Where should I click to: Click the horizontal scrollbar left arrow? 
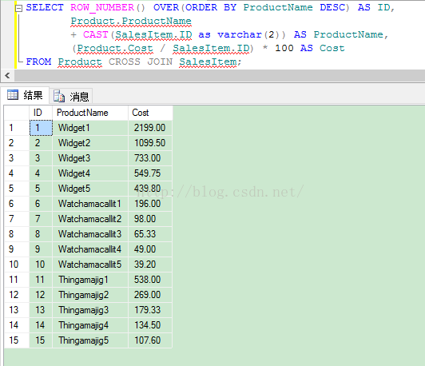(x=8, y=76)
